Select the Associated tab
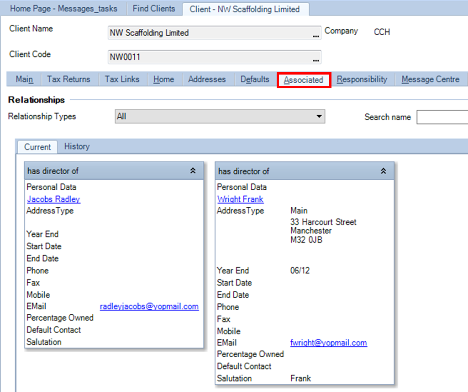Screen dimensions: 468x392 pyautogui.click(x=304, y=80)
